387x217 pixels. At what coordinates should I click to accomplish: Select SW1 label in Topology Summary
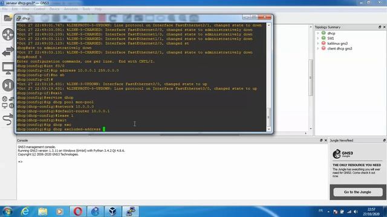tap(331, 39)
